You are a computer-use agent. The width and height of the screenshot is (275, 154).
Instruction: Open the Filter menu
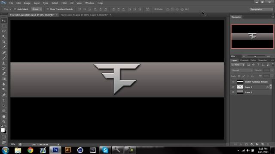point(64,3)
